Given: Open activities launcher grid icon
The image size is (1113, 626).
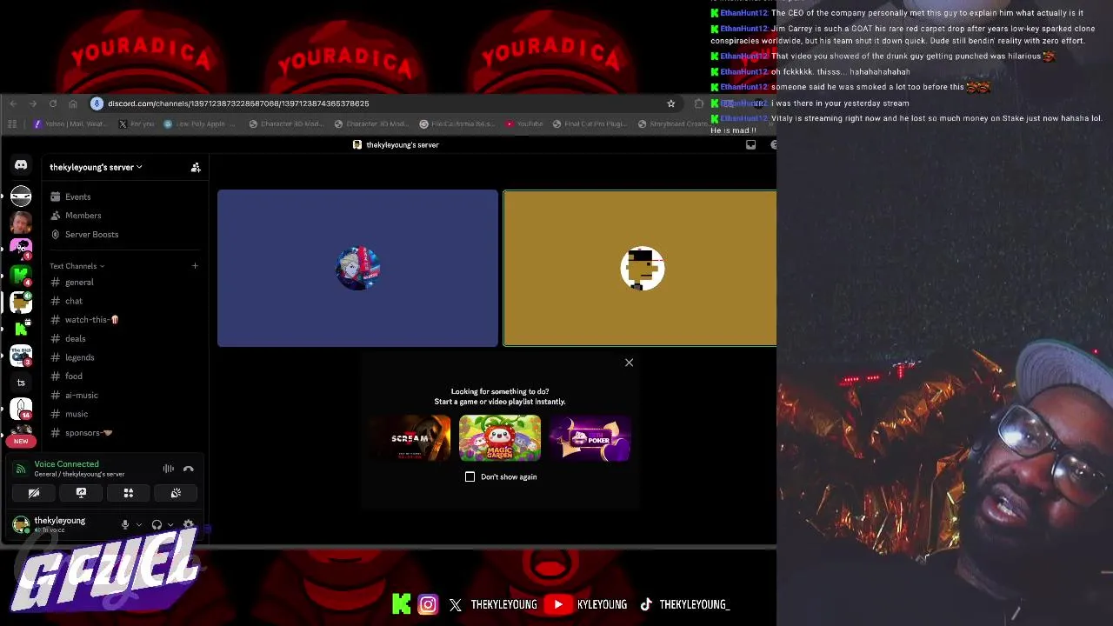Looking at the screenshot, I should pos(129,493).
